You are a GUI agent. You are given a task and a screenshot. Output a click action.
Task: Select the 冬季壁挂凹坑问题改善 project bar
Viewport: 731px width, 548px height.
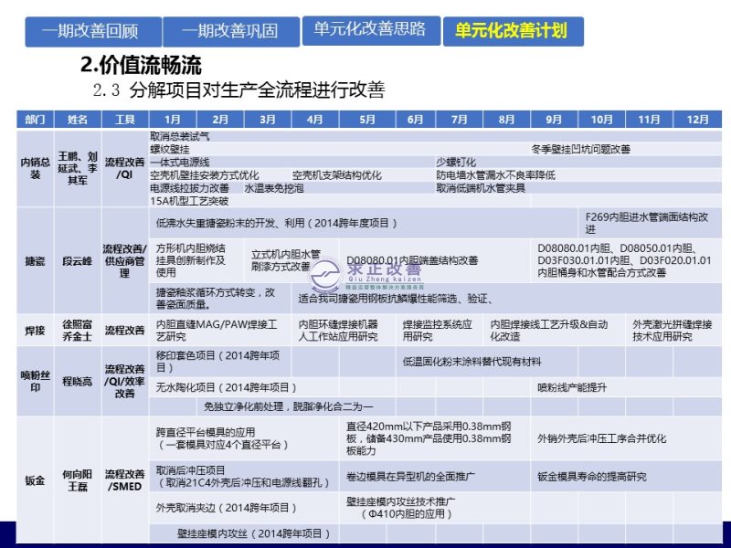tap(580, 149)
